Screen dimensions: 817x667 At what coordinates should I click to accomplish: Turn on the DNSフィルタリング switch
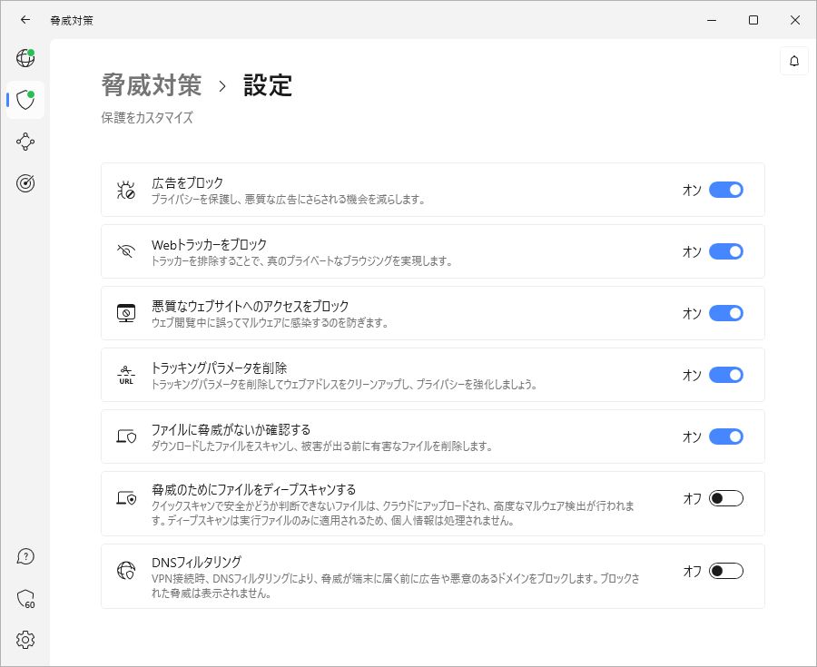pyautogui.click(x=725, y=571)
